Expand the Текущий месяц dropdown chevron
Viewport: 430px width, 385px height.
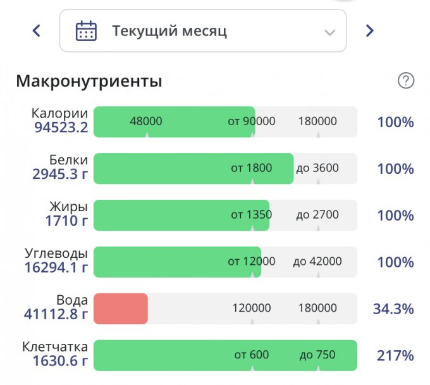pos(329,32)
